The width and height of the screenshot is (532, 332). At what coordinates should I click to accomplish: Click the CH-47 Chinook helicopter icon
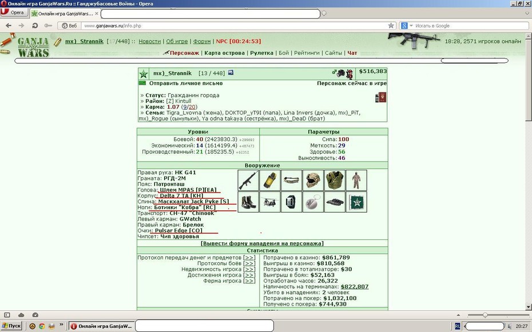click(x=270, y=202)
